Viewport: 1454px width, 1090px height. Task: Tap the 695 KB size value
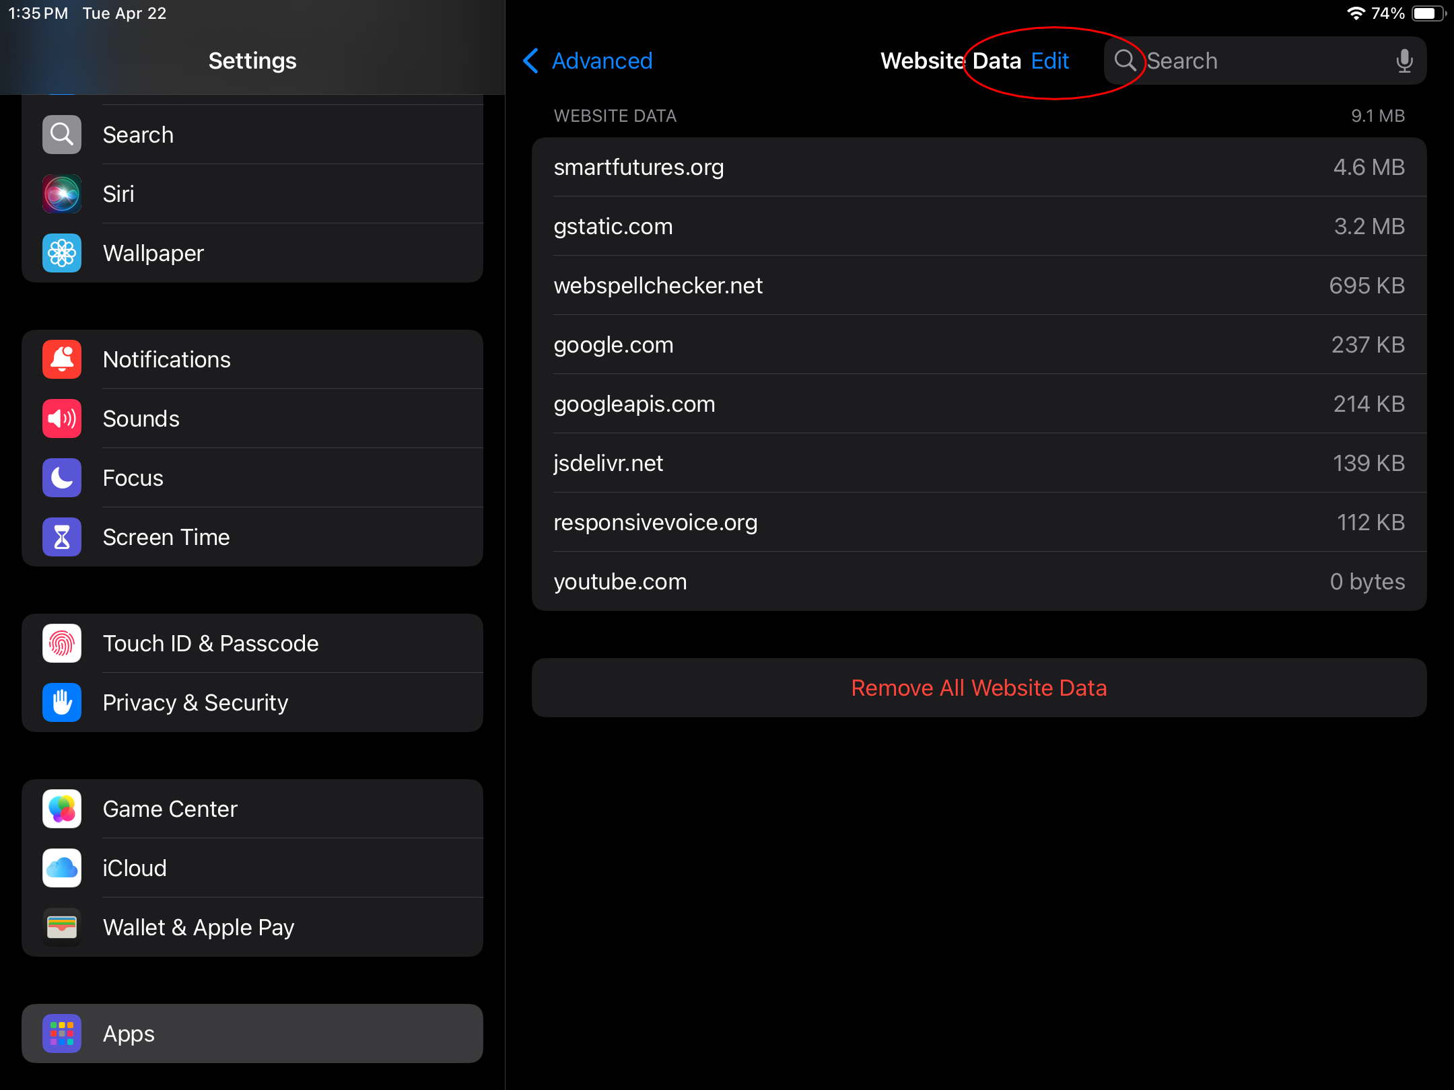1366,285
